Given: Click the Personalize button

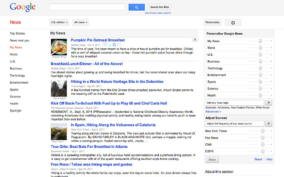Looking at the screenshot, I should [212, 22].
